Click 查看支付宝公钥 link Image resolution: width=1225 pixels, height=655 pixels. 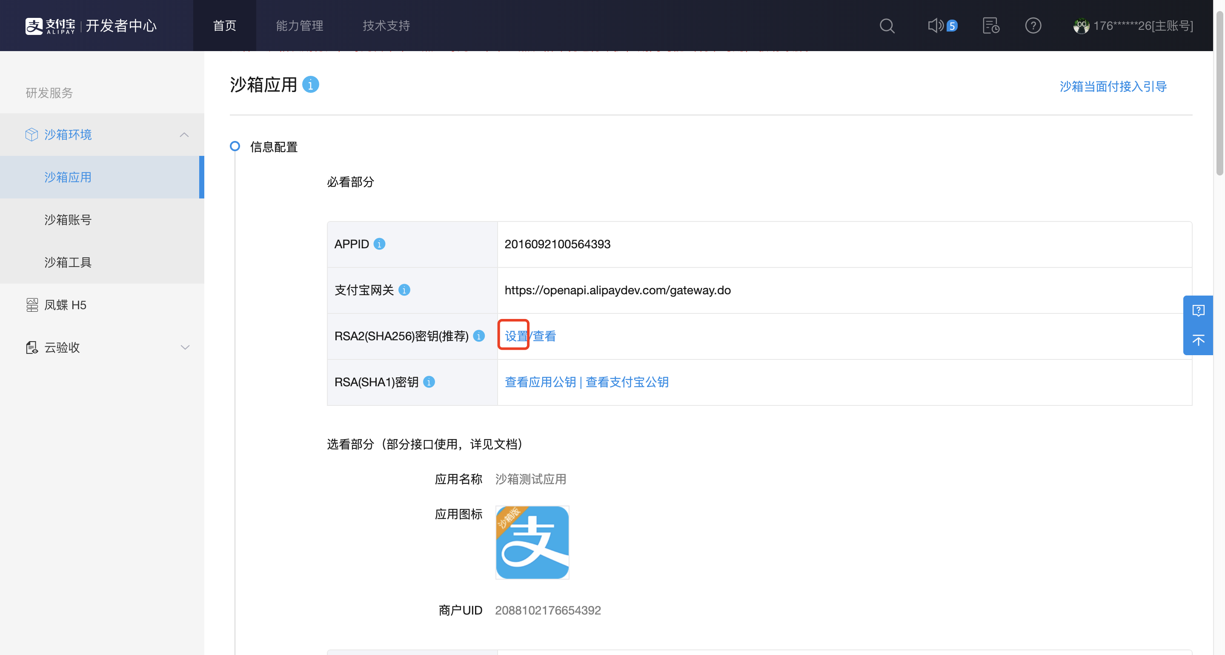[627, 382]
